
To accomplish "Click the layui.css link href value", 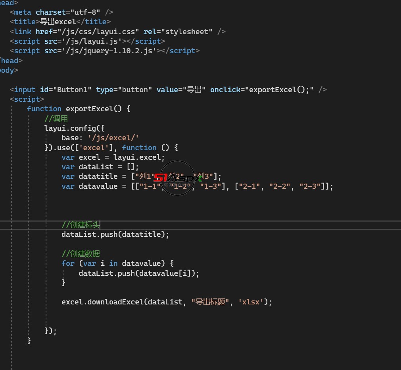I will coord(98,31).
